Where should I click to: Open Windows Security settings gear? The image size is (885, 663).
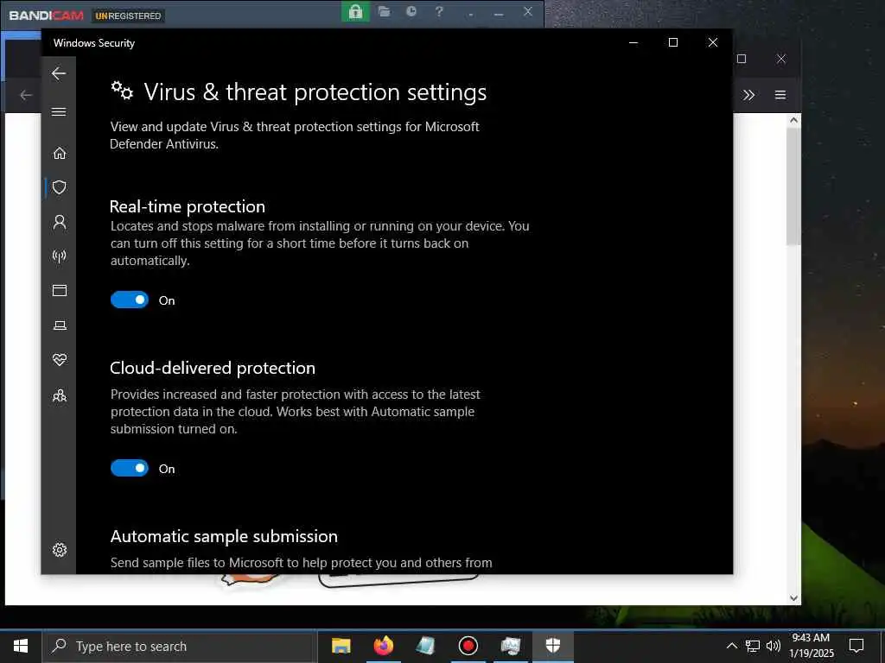60,550
